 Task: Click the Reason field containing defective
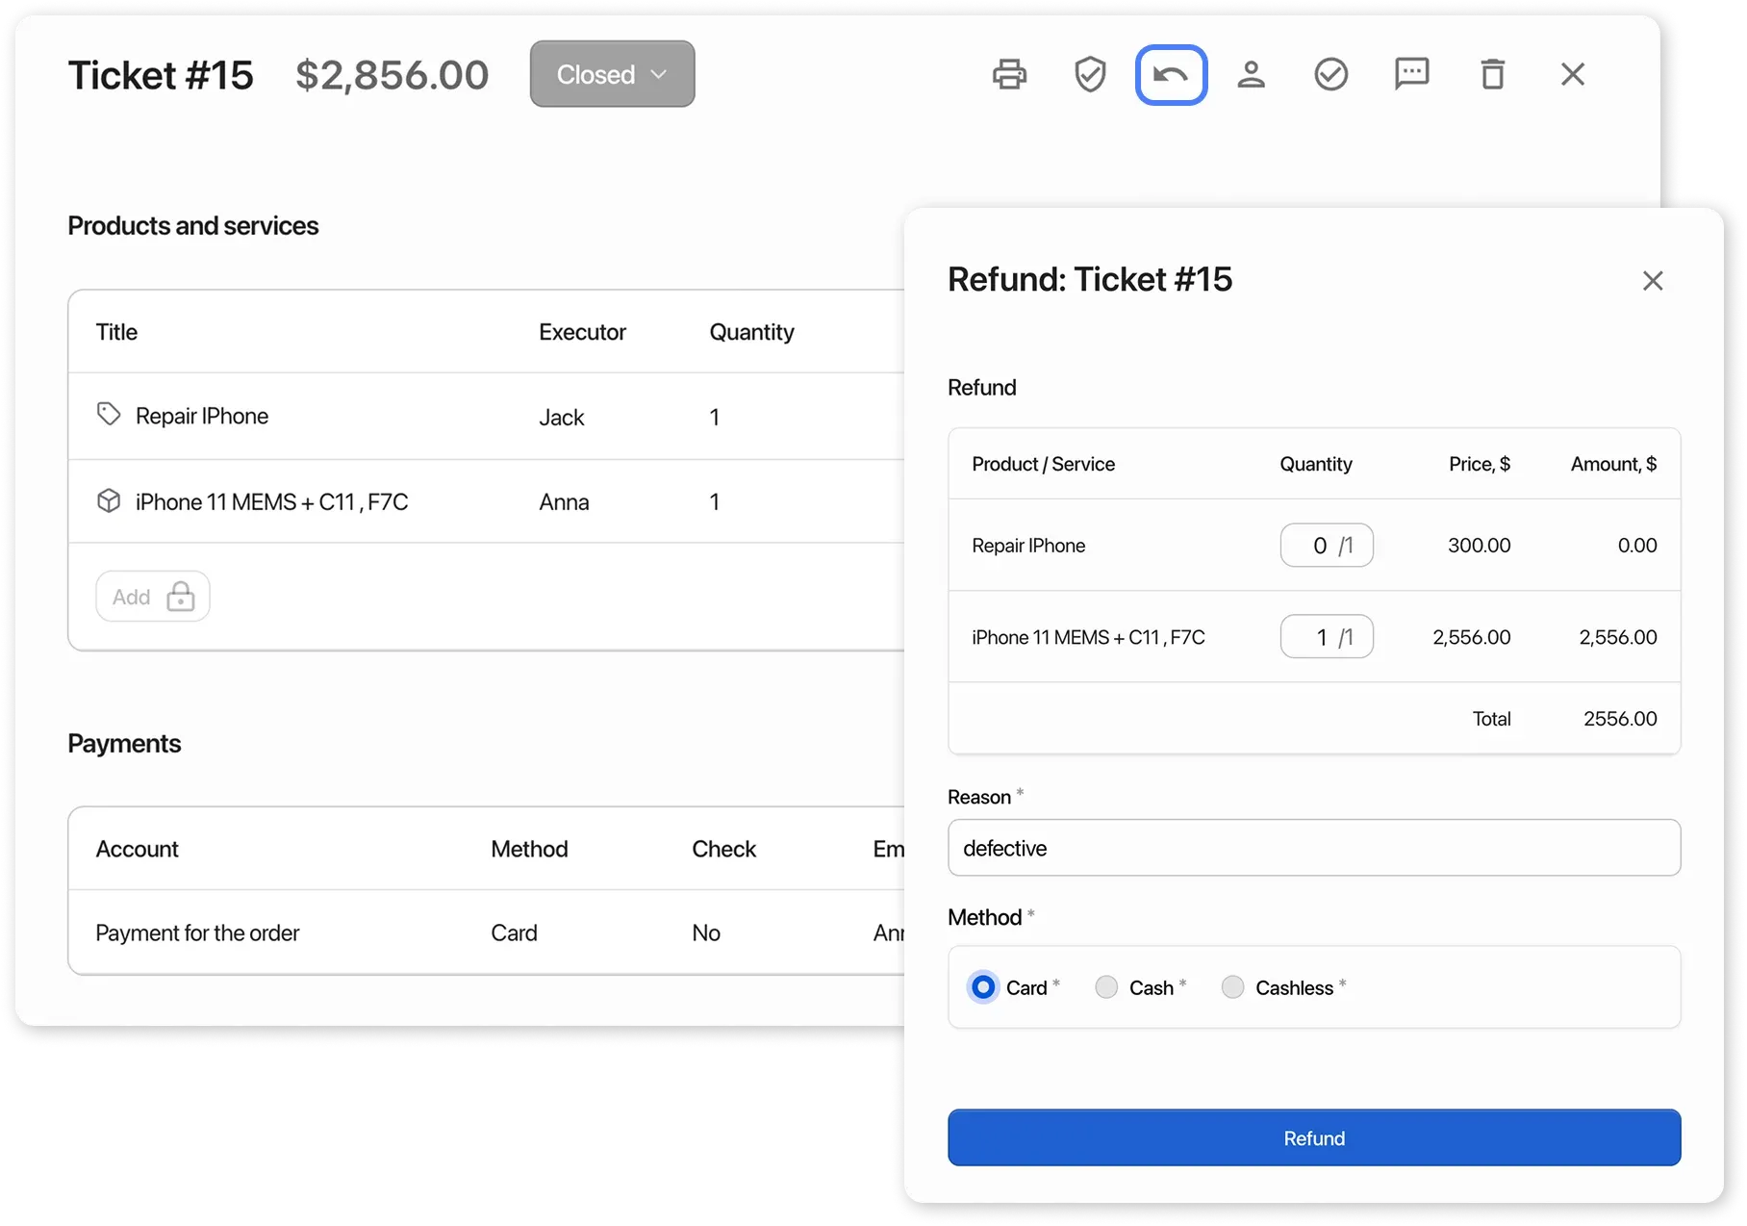[1314, 848]
